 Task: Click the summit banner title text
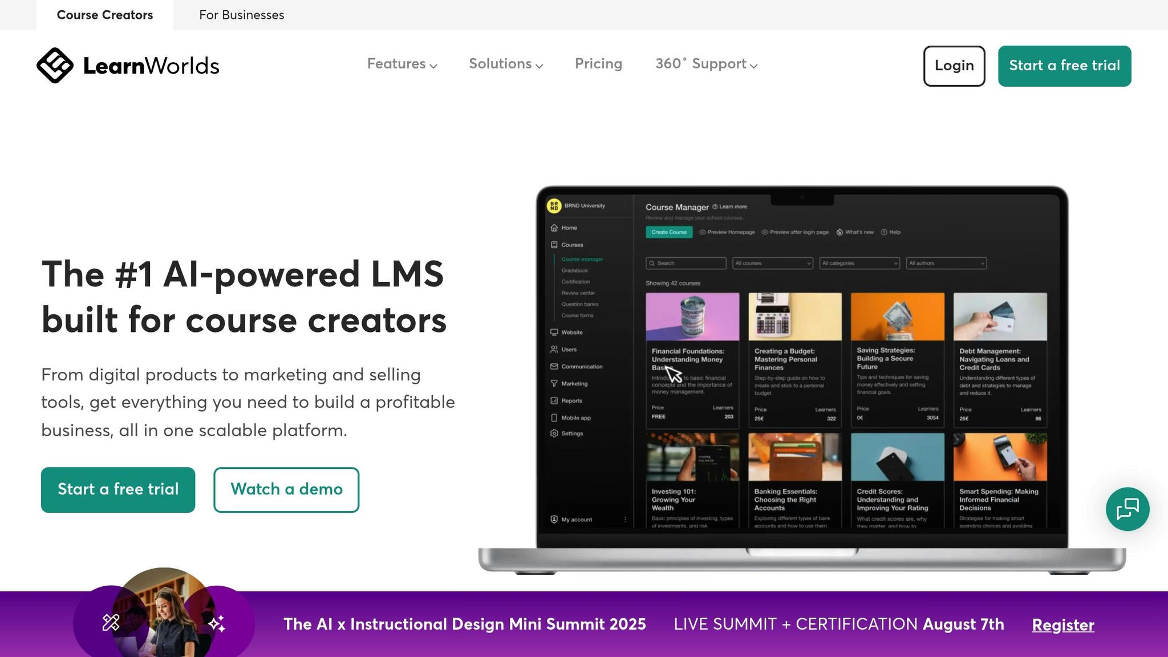pos(465,624)
